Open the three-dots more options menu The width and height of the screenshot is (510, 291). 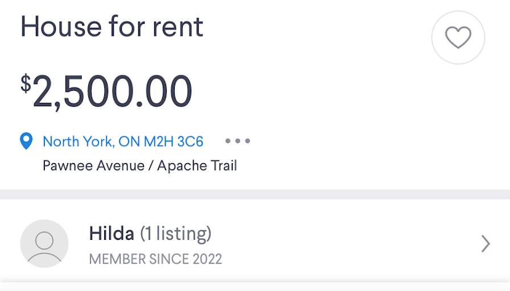click(237, 141)
